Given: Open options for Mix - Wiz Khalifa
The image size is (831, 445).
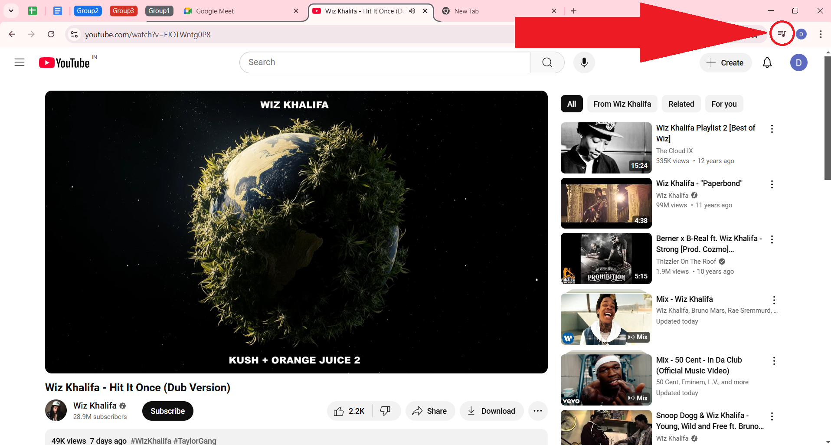Looking at the screenshot, I should tap(774, 300).
